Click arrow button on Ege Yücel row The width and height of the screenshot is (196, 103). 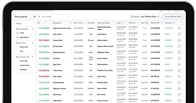[x=179, y=64]
